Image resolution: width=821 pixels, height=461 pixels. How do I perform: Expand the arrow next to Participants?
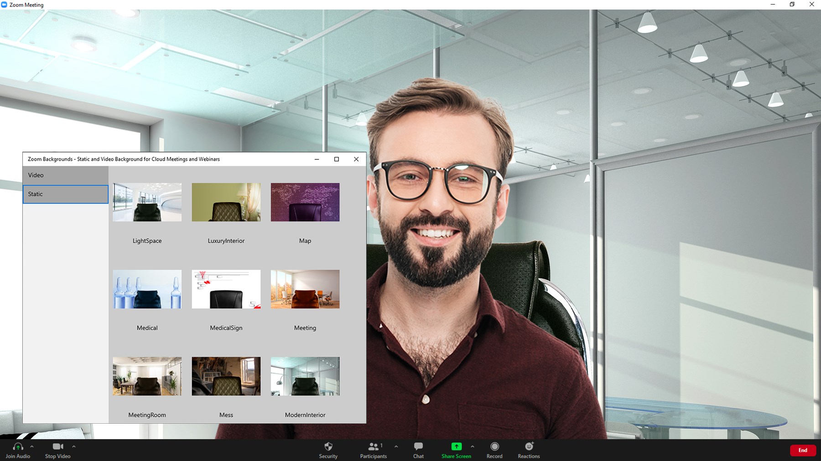coord(396,446)
